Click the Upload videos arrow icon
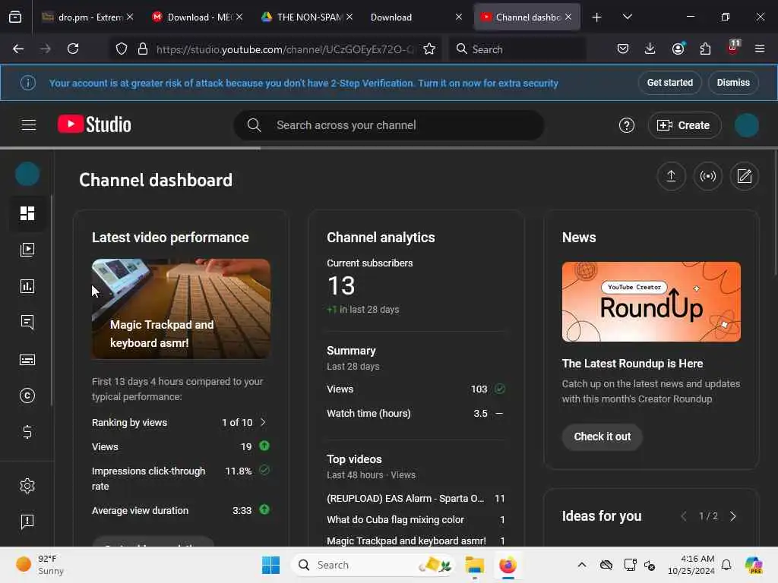 (672, 176)
